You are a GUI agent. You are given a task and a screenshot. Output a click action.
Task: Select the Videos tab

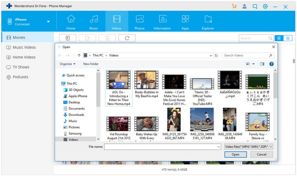pos(117,22)
